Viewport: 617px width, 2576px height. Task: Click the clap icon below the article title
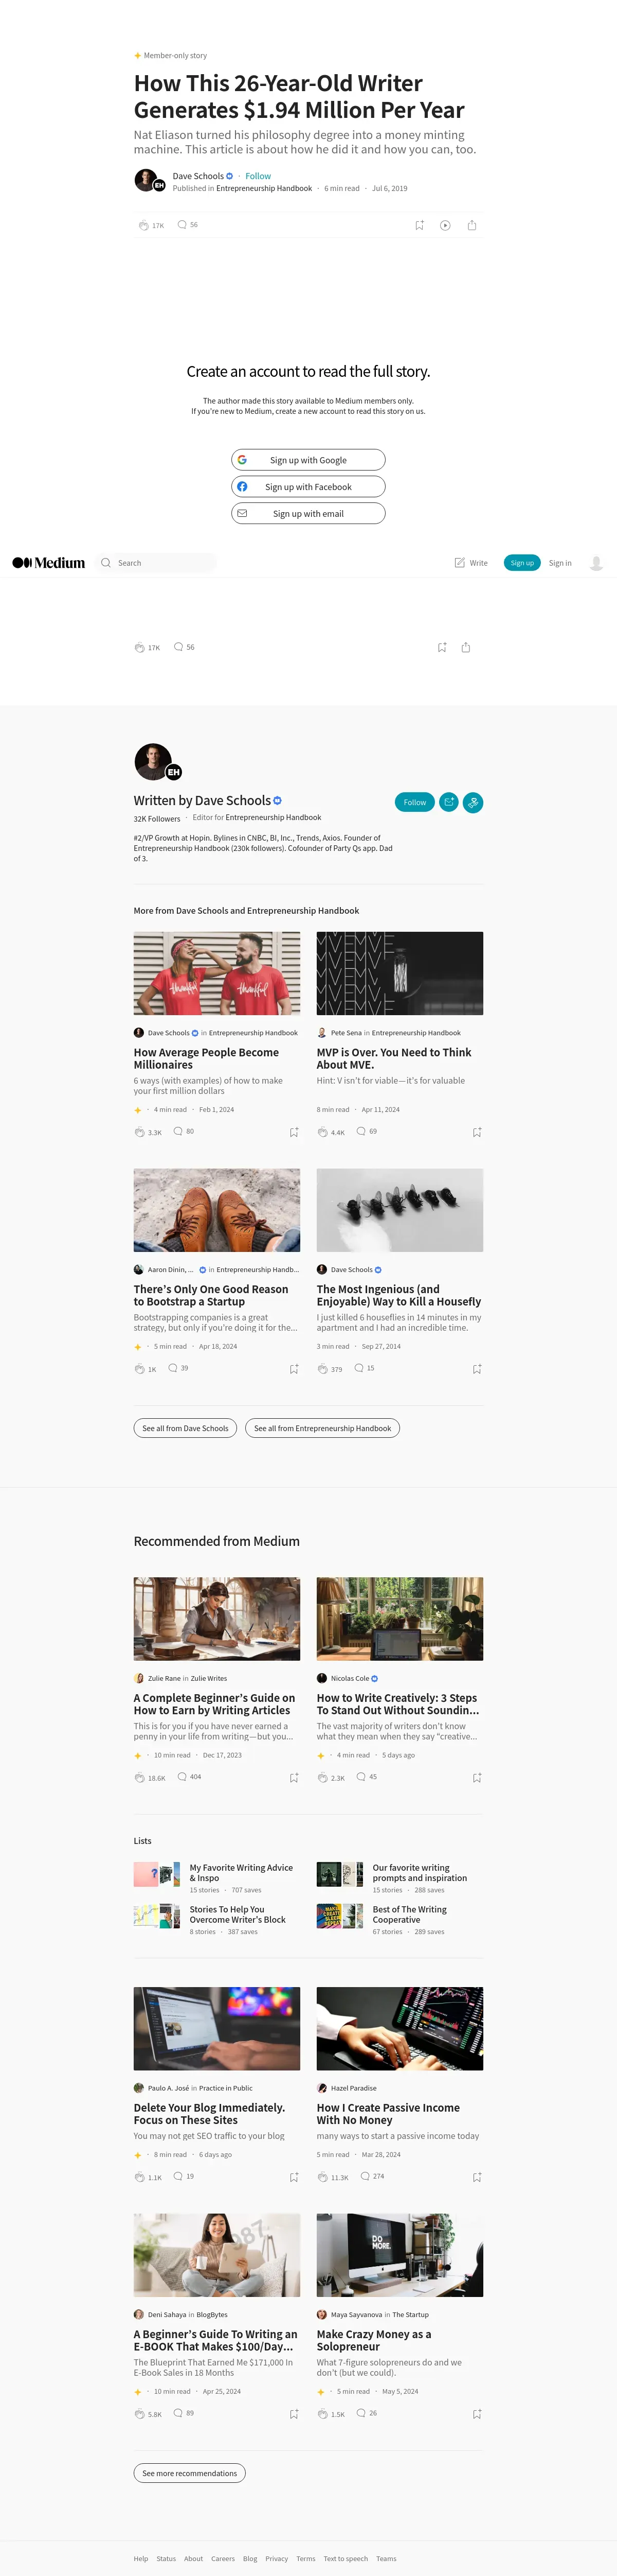pyautogui.click(x=143, y=225)
